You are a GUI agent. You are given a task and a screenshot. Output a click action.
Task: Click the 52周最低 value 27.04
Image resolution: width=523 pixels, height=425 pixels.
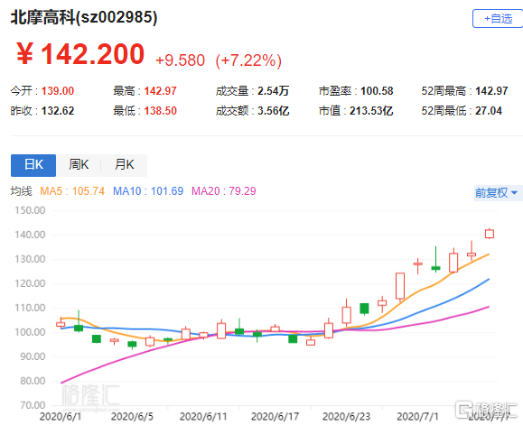point(489,111)
